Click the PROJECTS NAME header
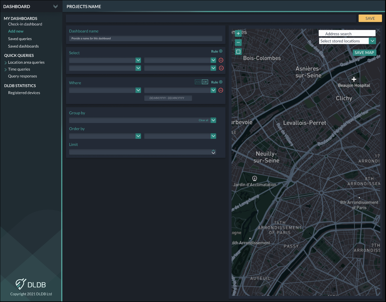Image resolution: width=386 pixels, height=302 pixels. [84, 7]
